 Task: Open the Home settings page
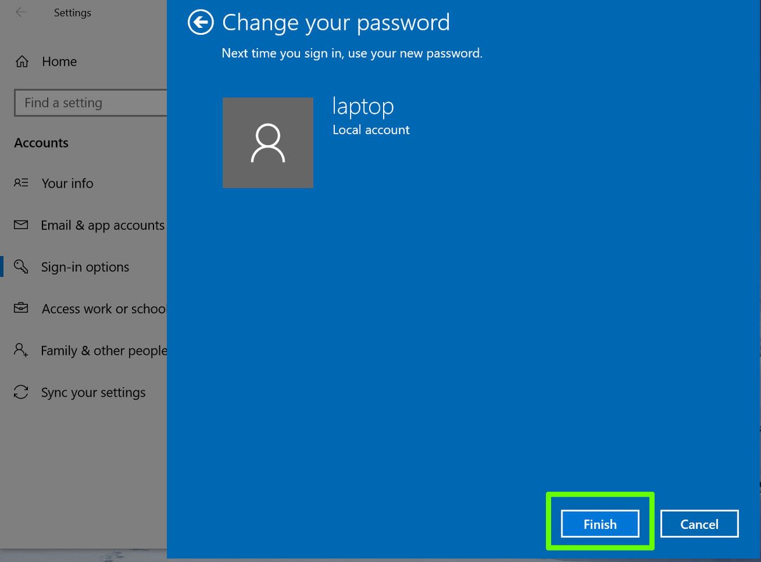point(59,61)
